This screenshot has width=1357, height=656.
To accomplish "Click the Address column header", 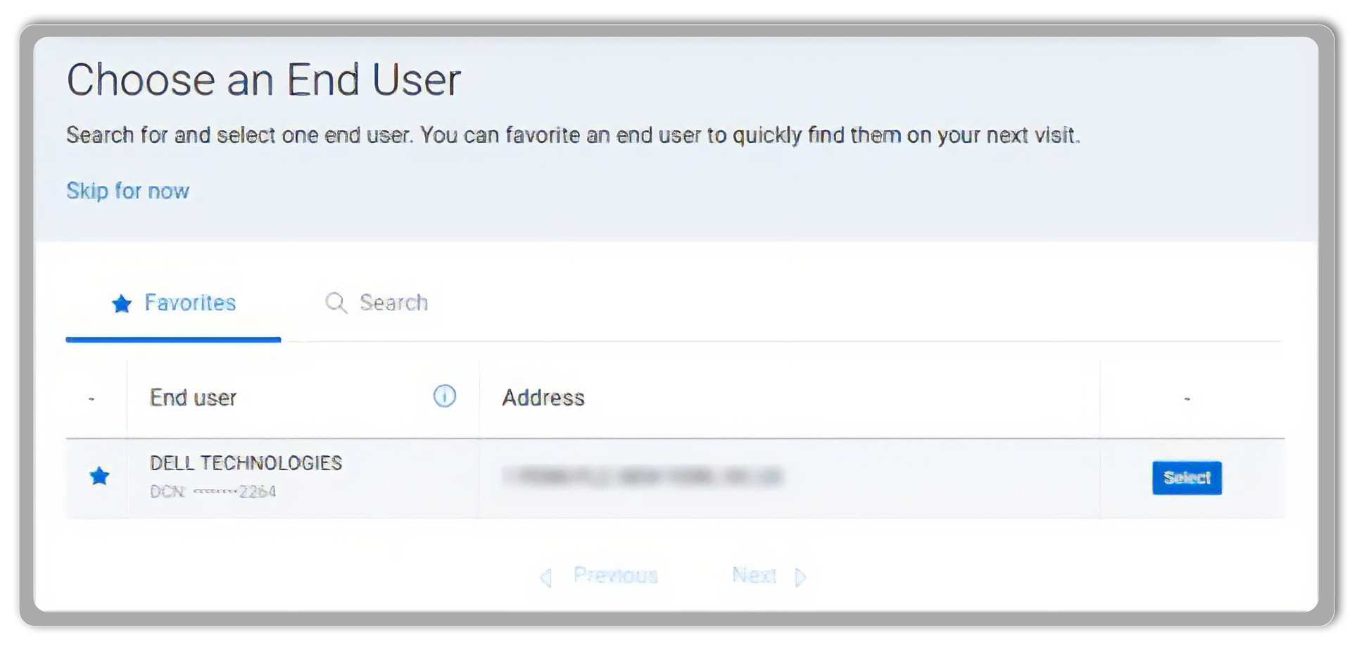I will [x=543, y=398].
